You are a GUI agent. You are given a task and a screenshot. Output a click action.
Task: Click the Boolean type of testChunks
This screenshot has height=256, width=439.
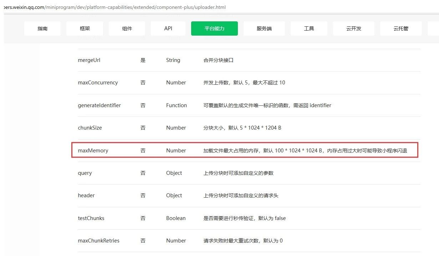176,218
